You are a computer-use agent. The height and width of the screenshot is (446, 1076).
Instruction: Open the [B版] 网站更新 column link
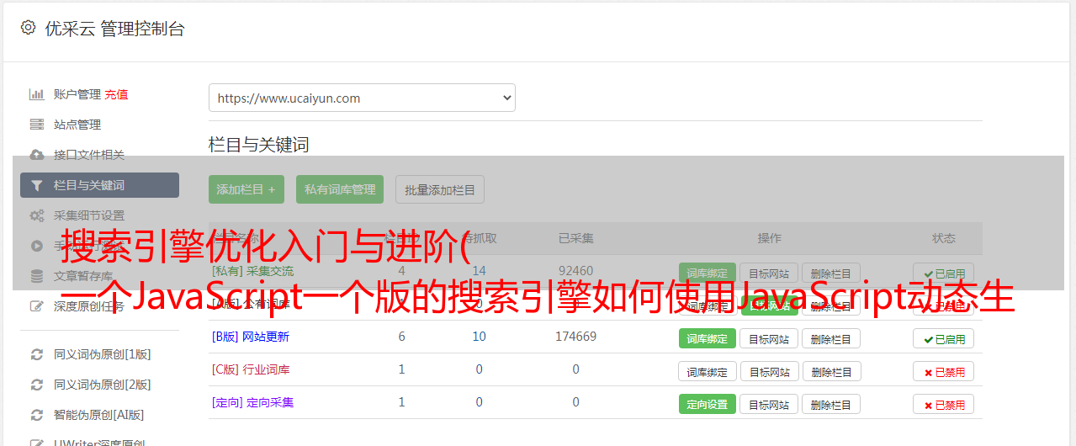pyautogui.click(x=251, y=337)
